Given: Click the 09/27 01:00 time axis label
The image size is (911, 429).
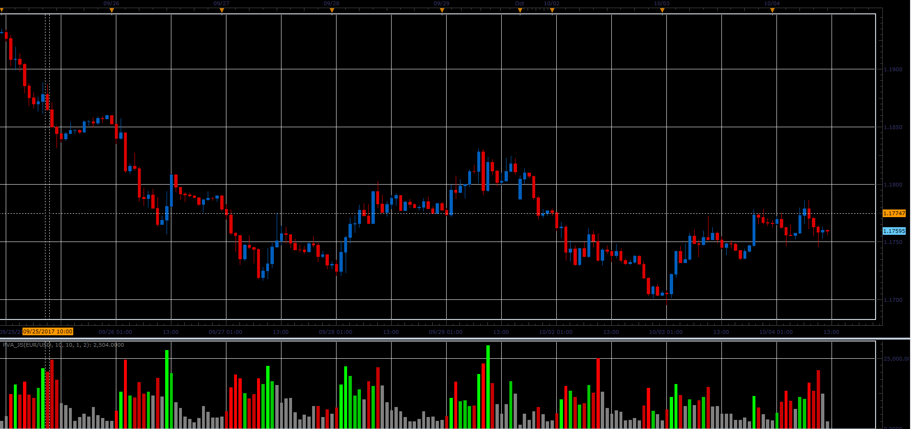Looking at the screenshot, I should tap(225, 332).
